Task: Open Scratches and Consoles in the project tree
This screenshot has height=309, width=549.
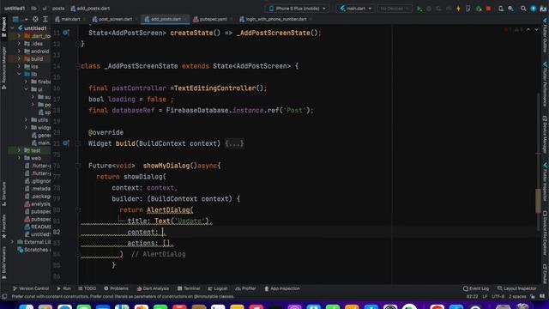Action: [x=34, y=250]
